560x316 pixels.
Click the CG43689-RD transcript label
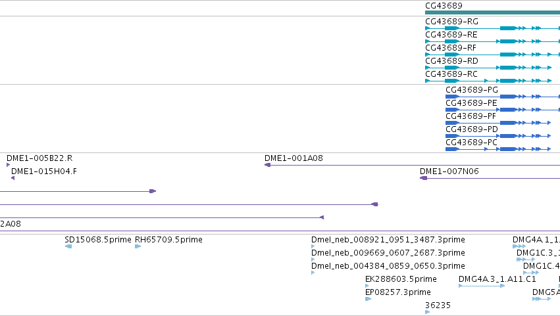click(451, 61)
